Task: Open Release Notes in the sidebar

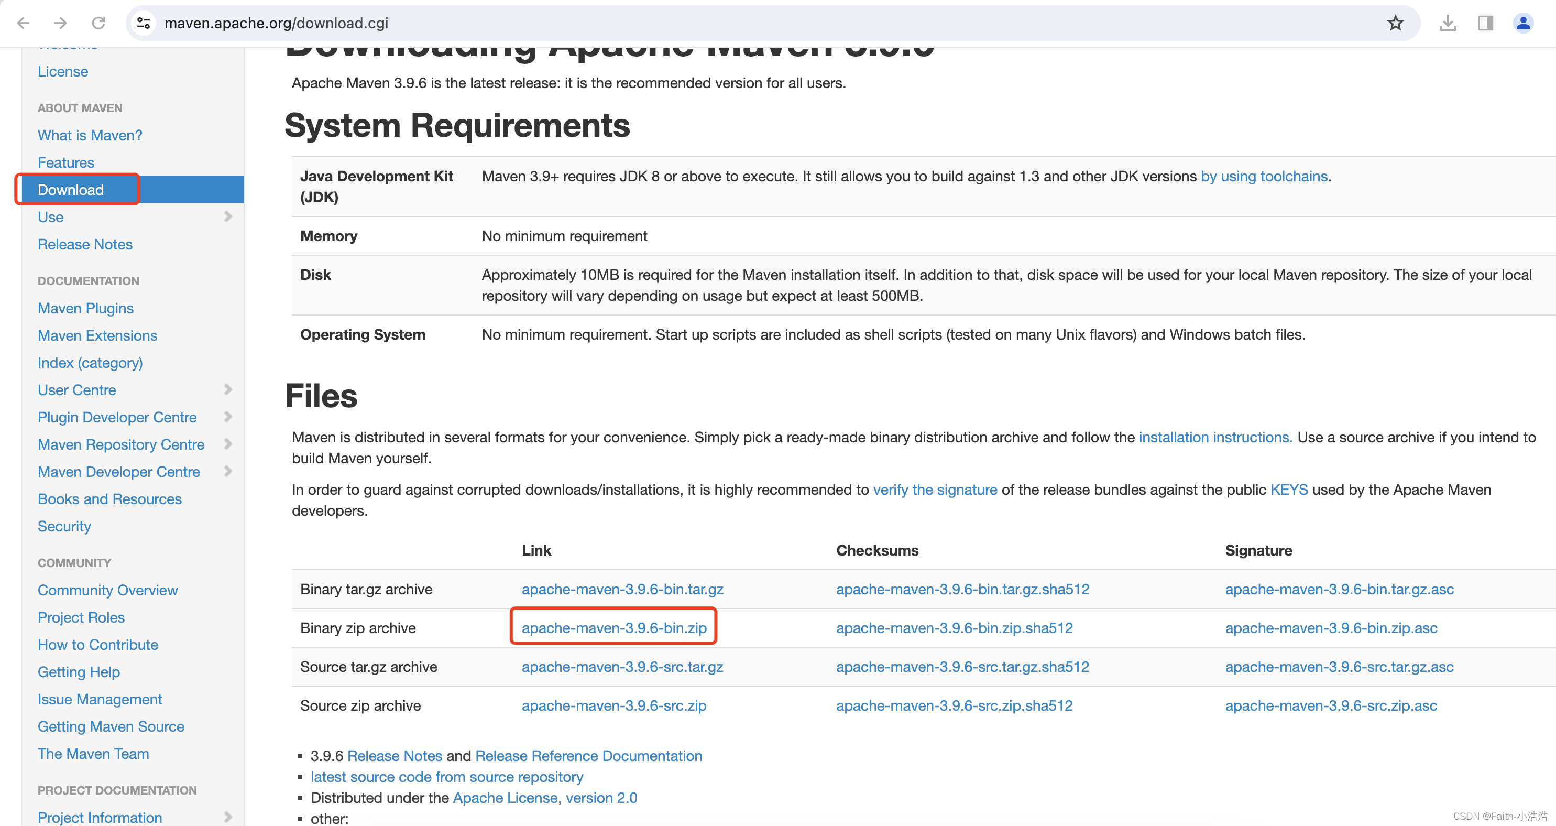Action: [85, 244]
